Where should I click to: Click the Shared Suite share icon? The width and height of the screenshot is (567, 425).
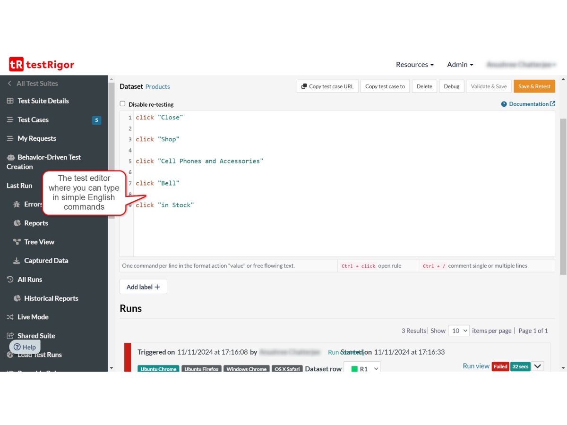(10, 336)
